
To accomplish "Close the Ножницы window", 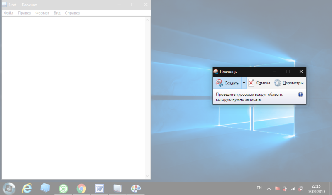I will click(x=301, y=72).
